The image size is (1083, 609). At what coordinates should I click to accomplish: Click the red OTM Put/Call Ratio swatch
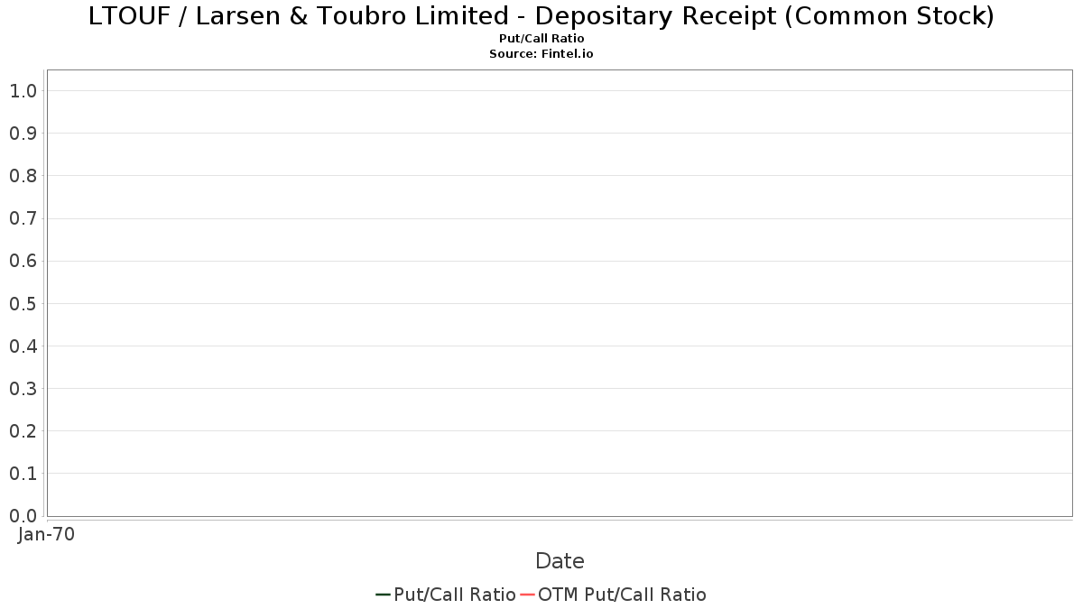[x=528, y=595]
